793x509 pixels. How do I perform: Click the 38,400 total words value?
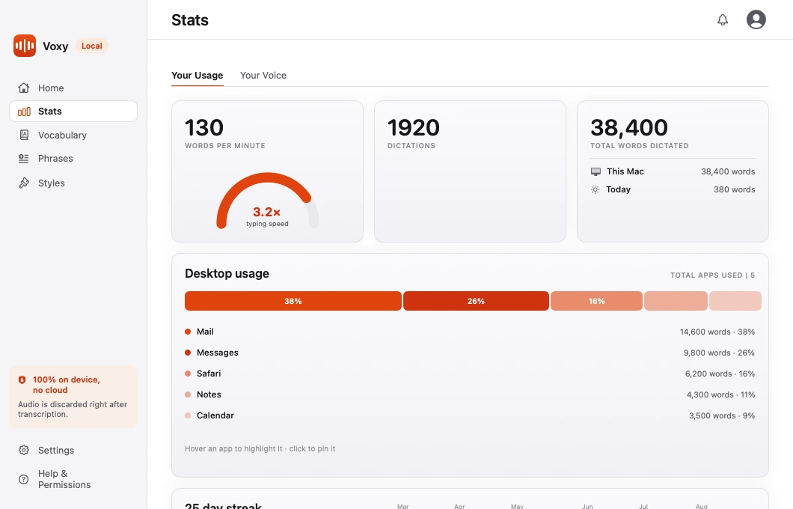point(628,127)
